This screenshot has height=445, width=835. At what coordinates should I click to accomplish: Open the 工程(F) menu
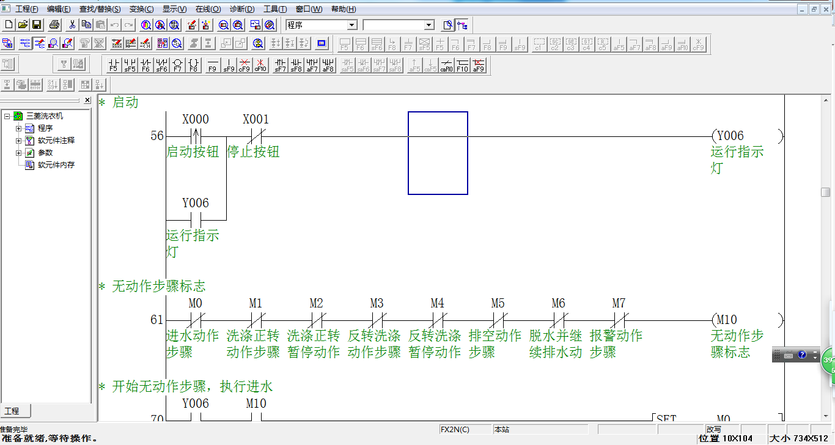[x=26, y=9]
